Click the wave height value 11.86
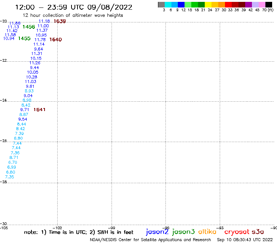 (x=15, y=23)
